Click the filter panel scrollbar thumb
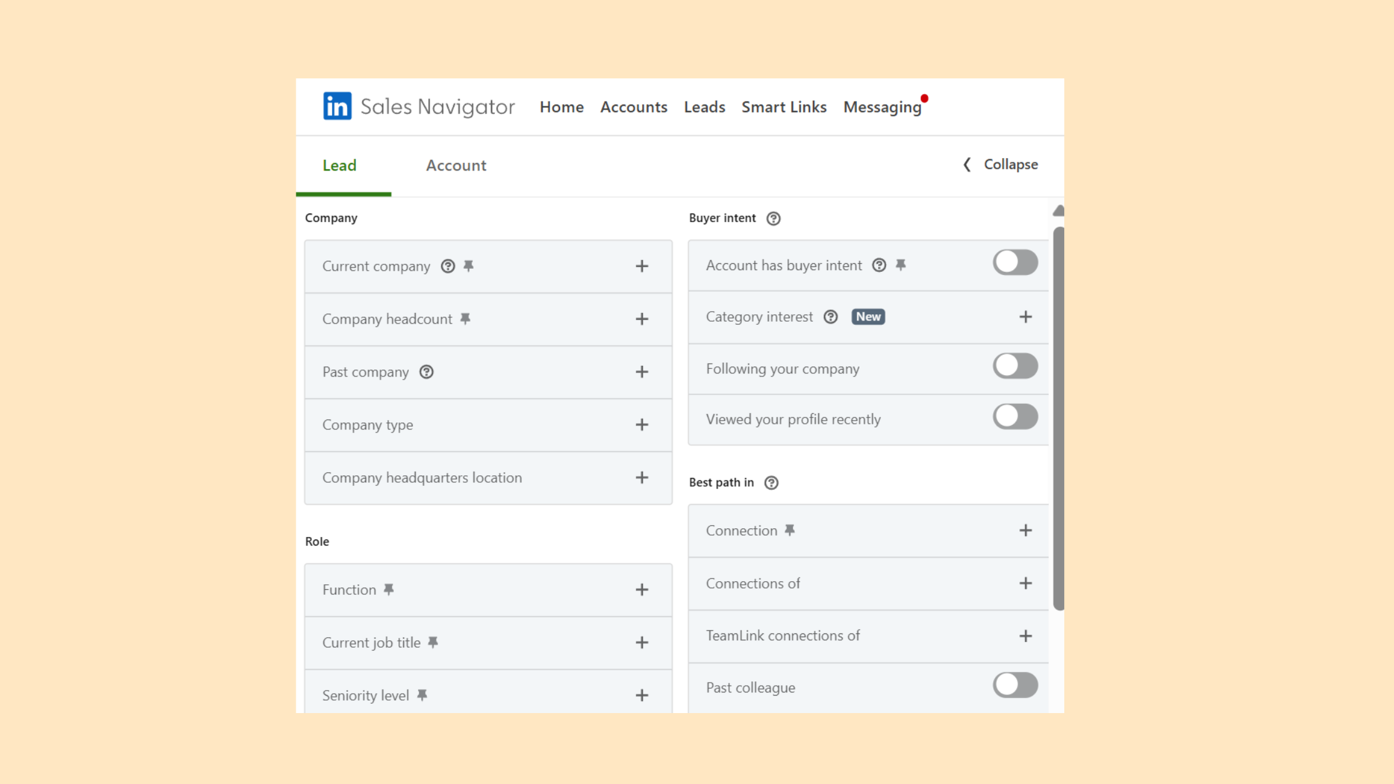This screenshot has height=784, width=1394. coord(1059,418)
